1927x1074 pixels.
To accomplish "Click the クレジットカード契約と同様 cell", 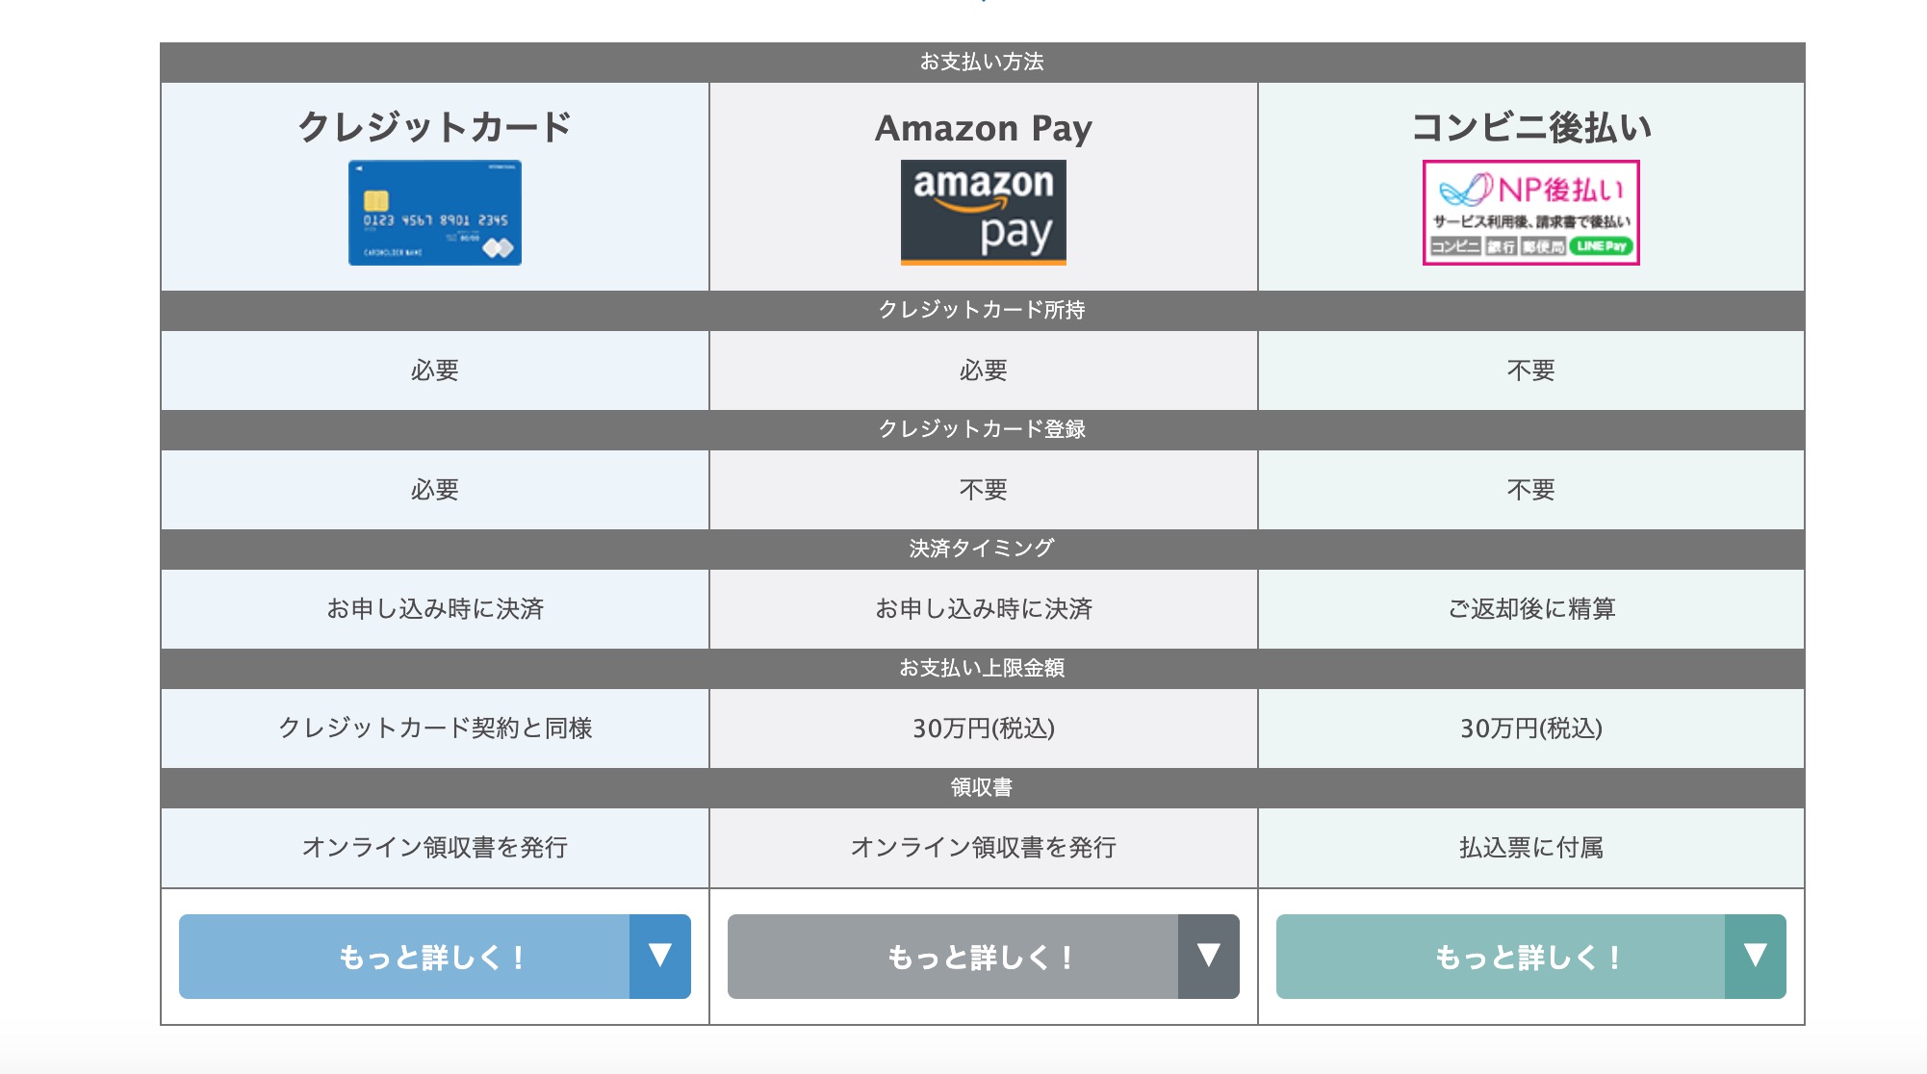I will 434,728.
